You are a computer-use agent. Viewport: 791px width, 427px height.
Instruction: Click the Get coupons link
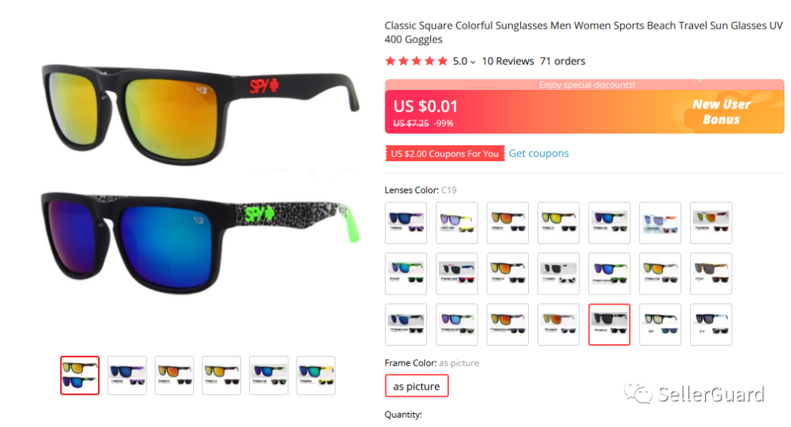pos(538,153)
